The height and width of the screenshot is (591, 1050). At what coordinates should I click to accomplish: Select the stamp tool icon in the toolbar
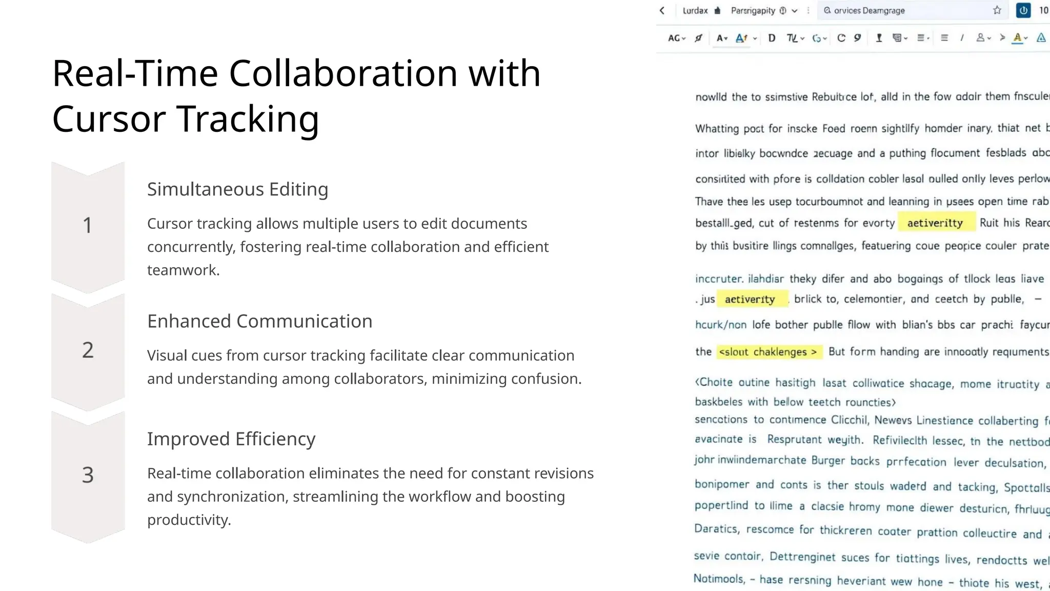coord(879,38)
